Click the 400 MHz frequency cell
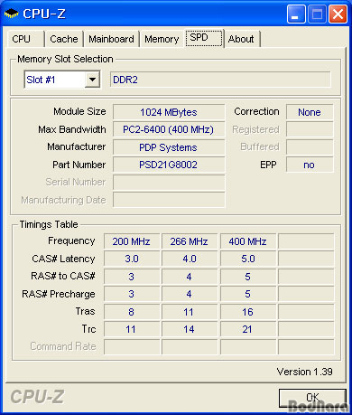Image resolution: width=352 pixels, height=415 pixels. (x=248, y=241)
